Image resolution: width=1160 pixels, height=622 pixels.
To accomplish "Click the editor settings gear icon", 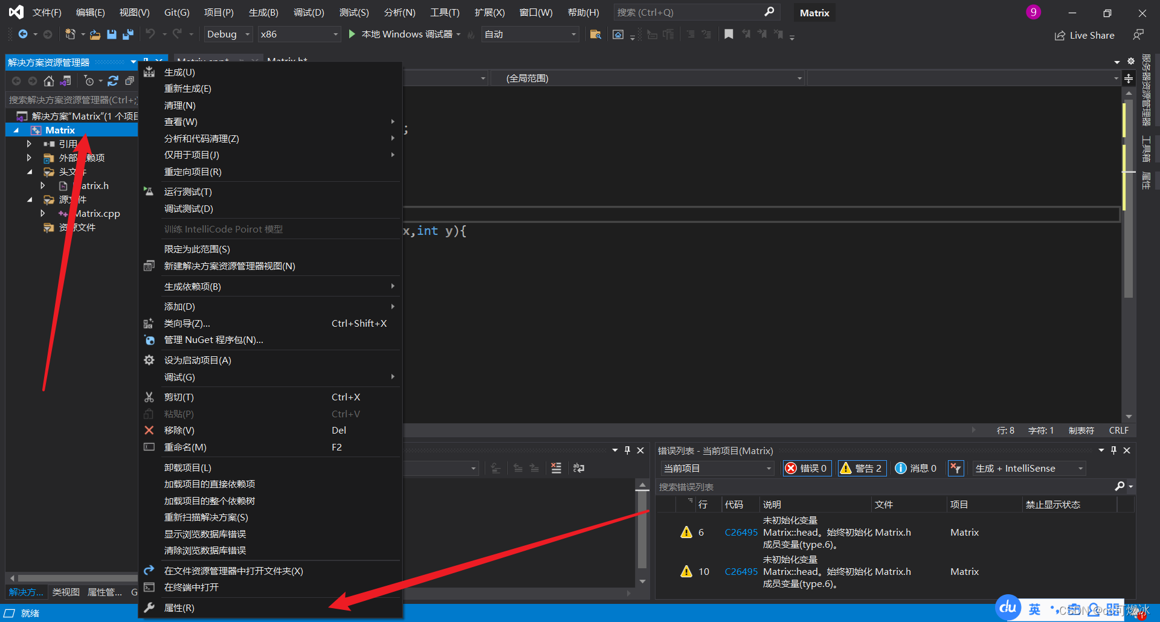I will point(1131,62).
